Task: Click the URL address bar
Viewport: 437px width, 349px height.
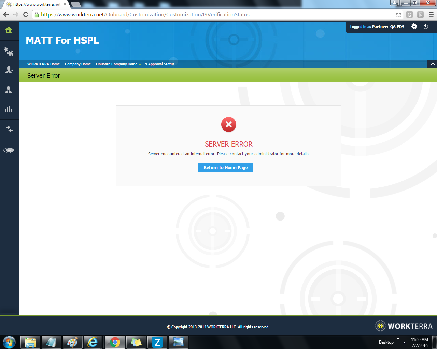Action: click(217, 15)
